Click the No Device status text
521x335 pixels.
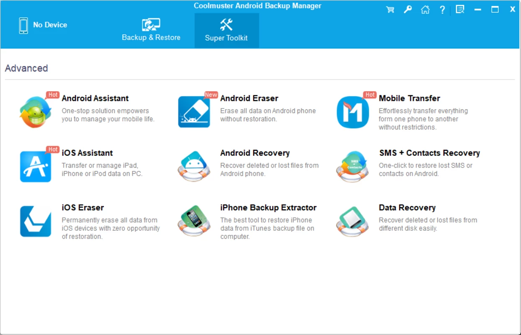50,25
